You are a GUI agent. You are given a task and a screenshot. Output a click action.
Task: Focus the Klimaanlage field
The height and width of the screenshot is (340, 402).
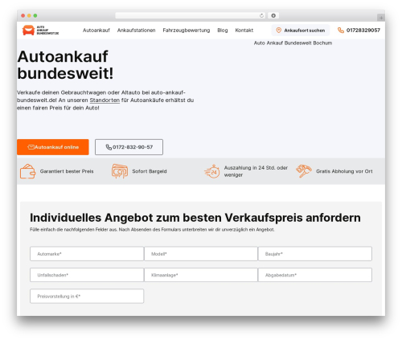(x=201, y=275)
